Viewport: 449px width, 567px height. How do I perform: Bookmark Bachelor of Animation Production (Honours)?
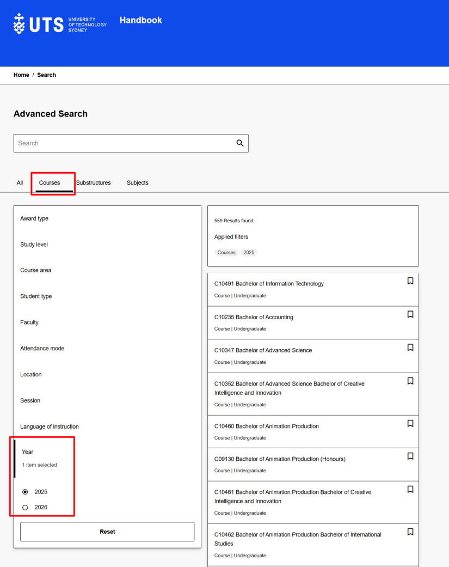(x=410, y=456)
